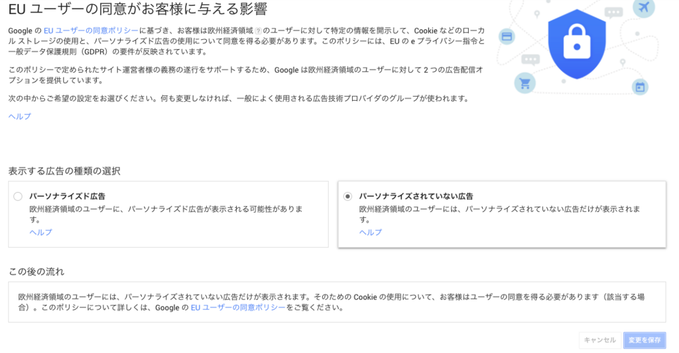The image size is (679, 353).
Task: Open the ヘルプ link under the intro text
Action: pos(19,117)
